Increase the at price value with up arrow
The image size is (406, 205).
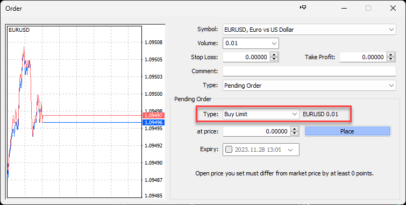[294, 129]
